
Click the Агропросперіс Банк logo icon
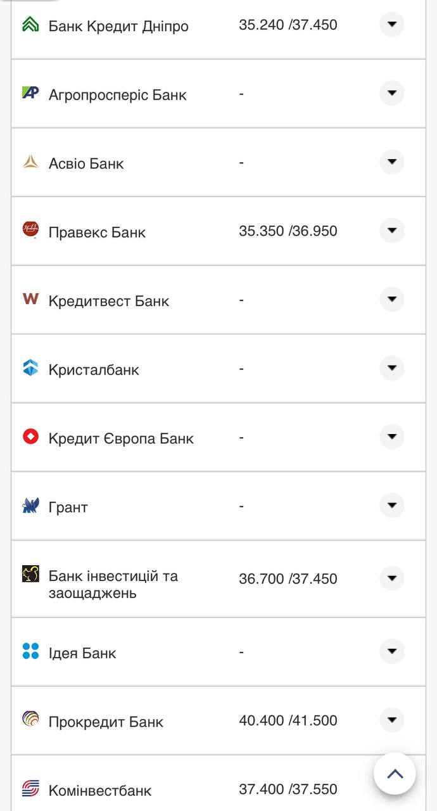point(30,93)
